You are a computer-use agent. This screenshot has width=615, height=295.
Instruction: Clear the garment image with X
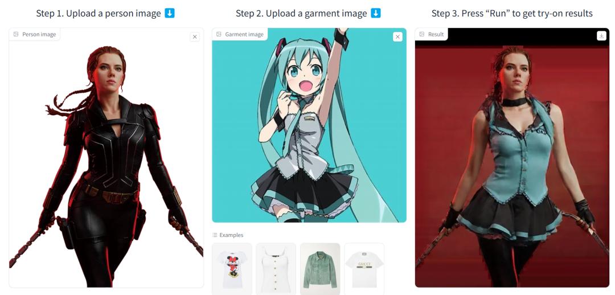tap(397, 37)
